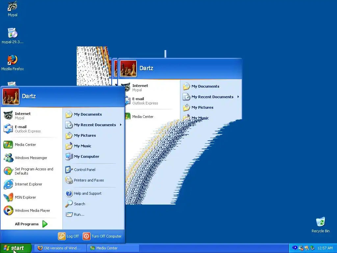
Task: Switch to Old versions of Wind... taskbar button
Action: (x=61, y=248)
